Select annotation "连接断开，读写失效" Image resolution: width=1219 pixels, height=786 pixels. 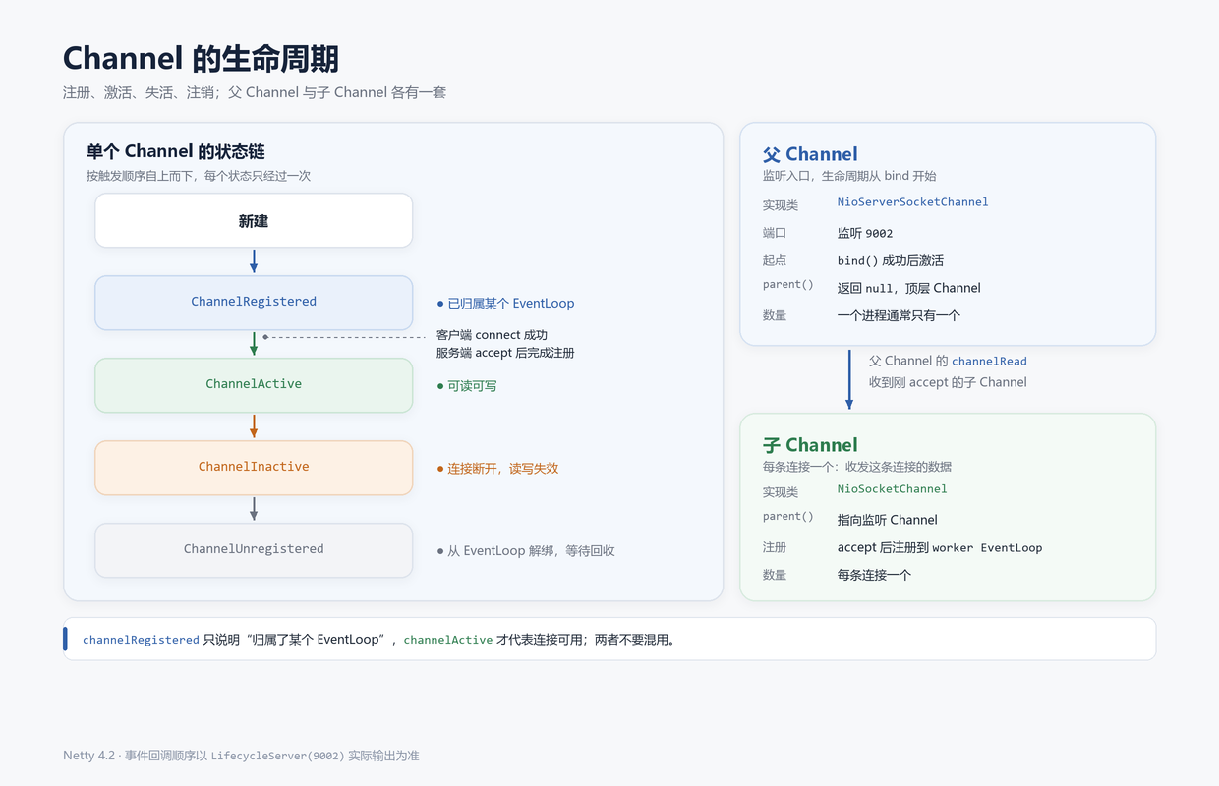[497, 469]
